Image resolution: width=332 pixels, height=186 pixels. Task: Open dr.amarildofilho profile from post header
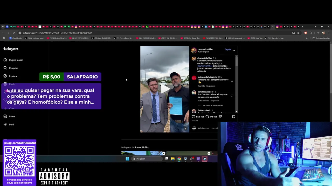click(x=205, y=49)
